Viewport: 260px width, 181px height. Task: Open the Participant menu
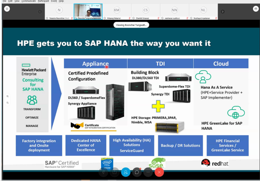click(43, 1)
